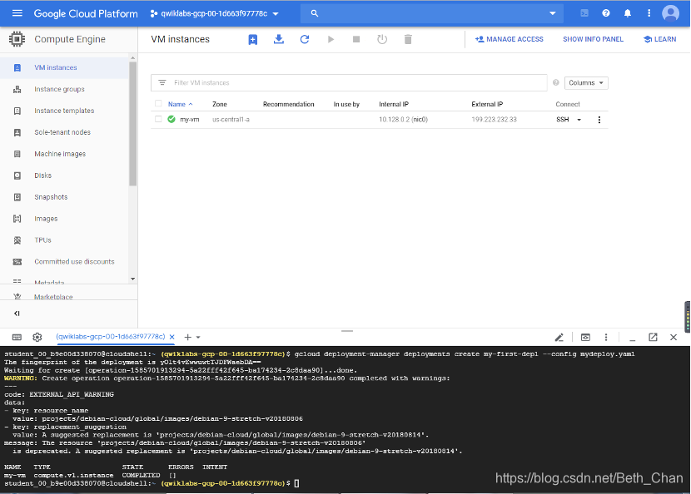
Task: Click the Cloud Shell resize handle bar
Action: click(x=347, y=331)
